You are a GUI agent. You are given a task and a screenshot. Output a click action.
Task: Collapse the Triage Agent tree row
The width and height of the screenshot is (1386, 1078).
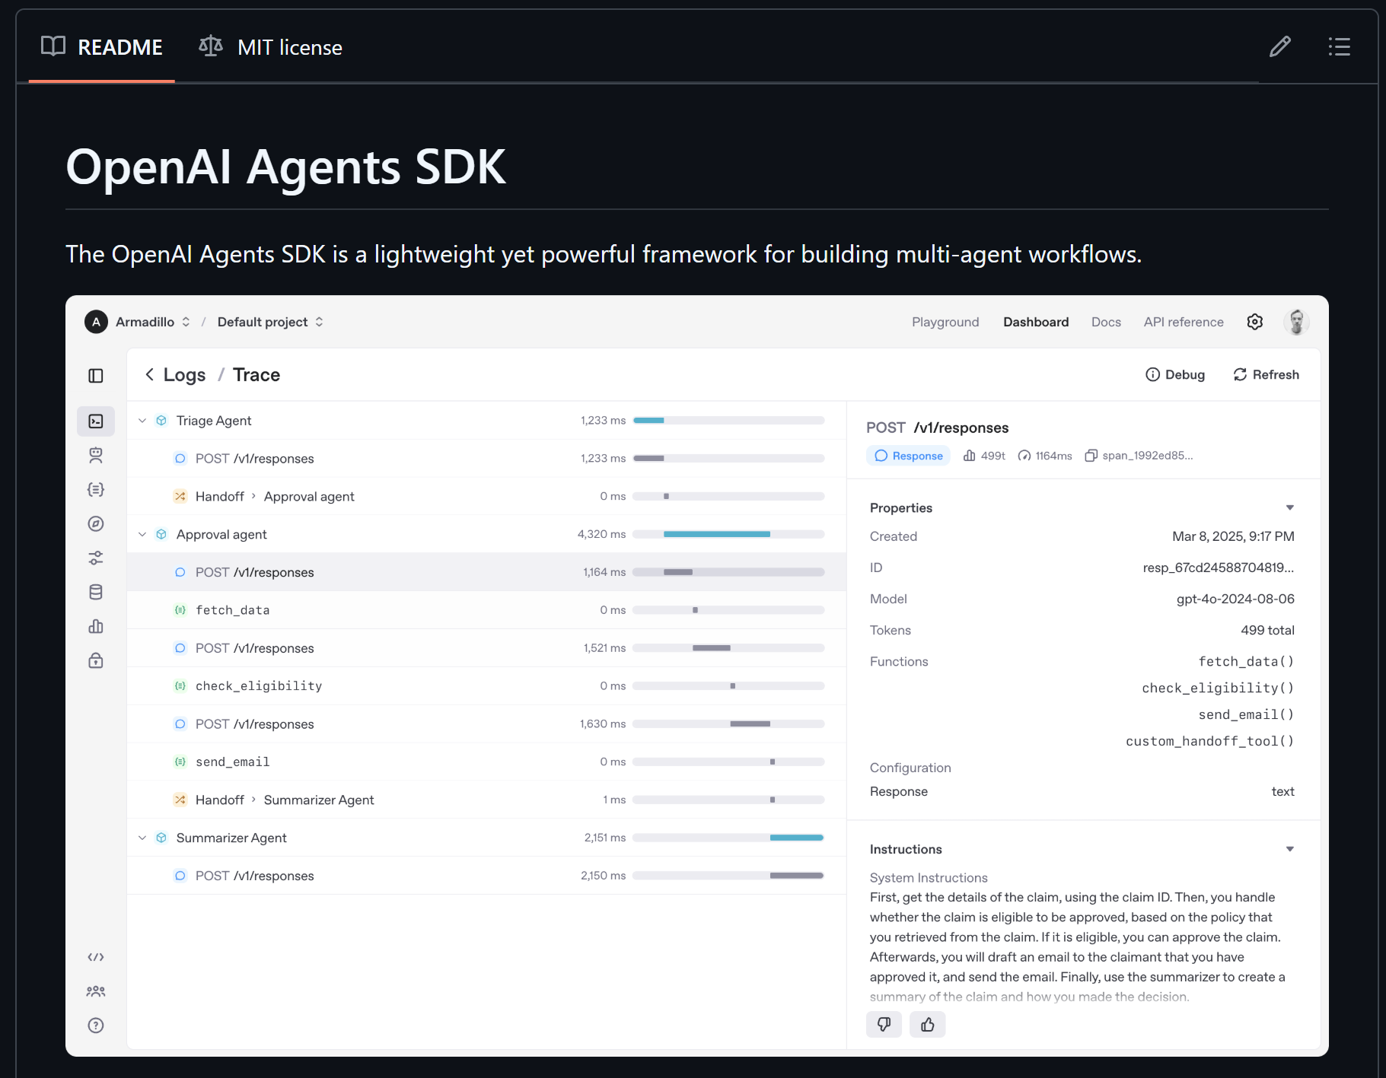coord(142,421)
